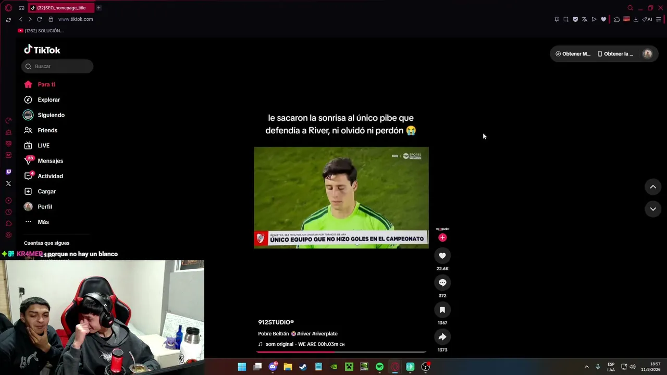Open Twitch in the Opera sidebar
667x375 pixels.
8,172
